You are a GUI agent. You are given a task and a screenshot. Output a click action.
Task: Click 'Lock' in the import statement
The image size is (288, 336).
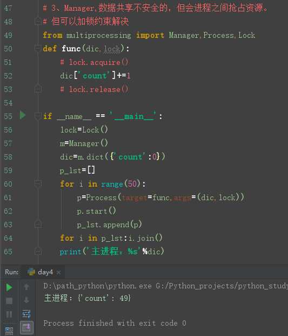(246, 35)
